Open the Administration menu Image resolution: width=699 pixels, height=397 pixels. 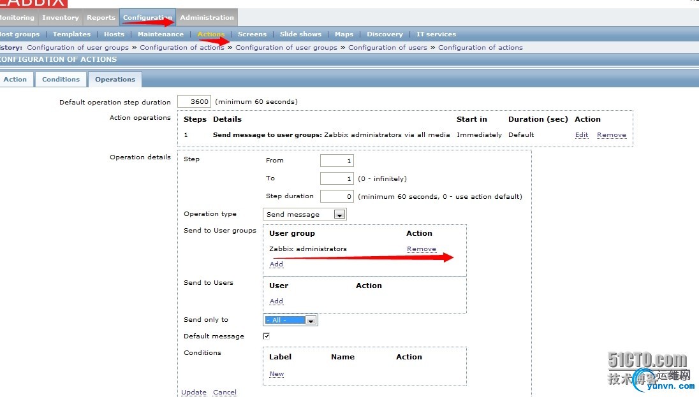click(207, 17)
